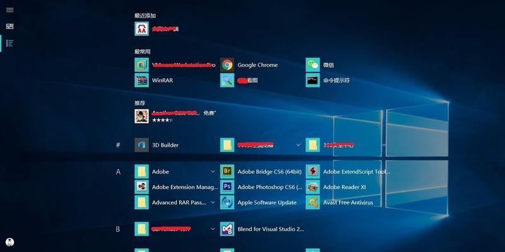Click the 3D Builder text label
505x252 pixels.
(x=165, y=145)
